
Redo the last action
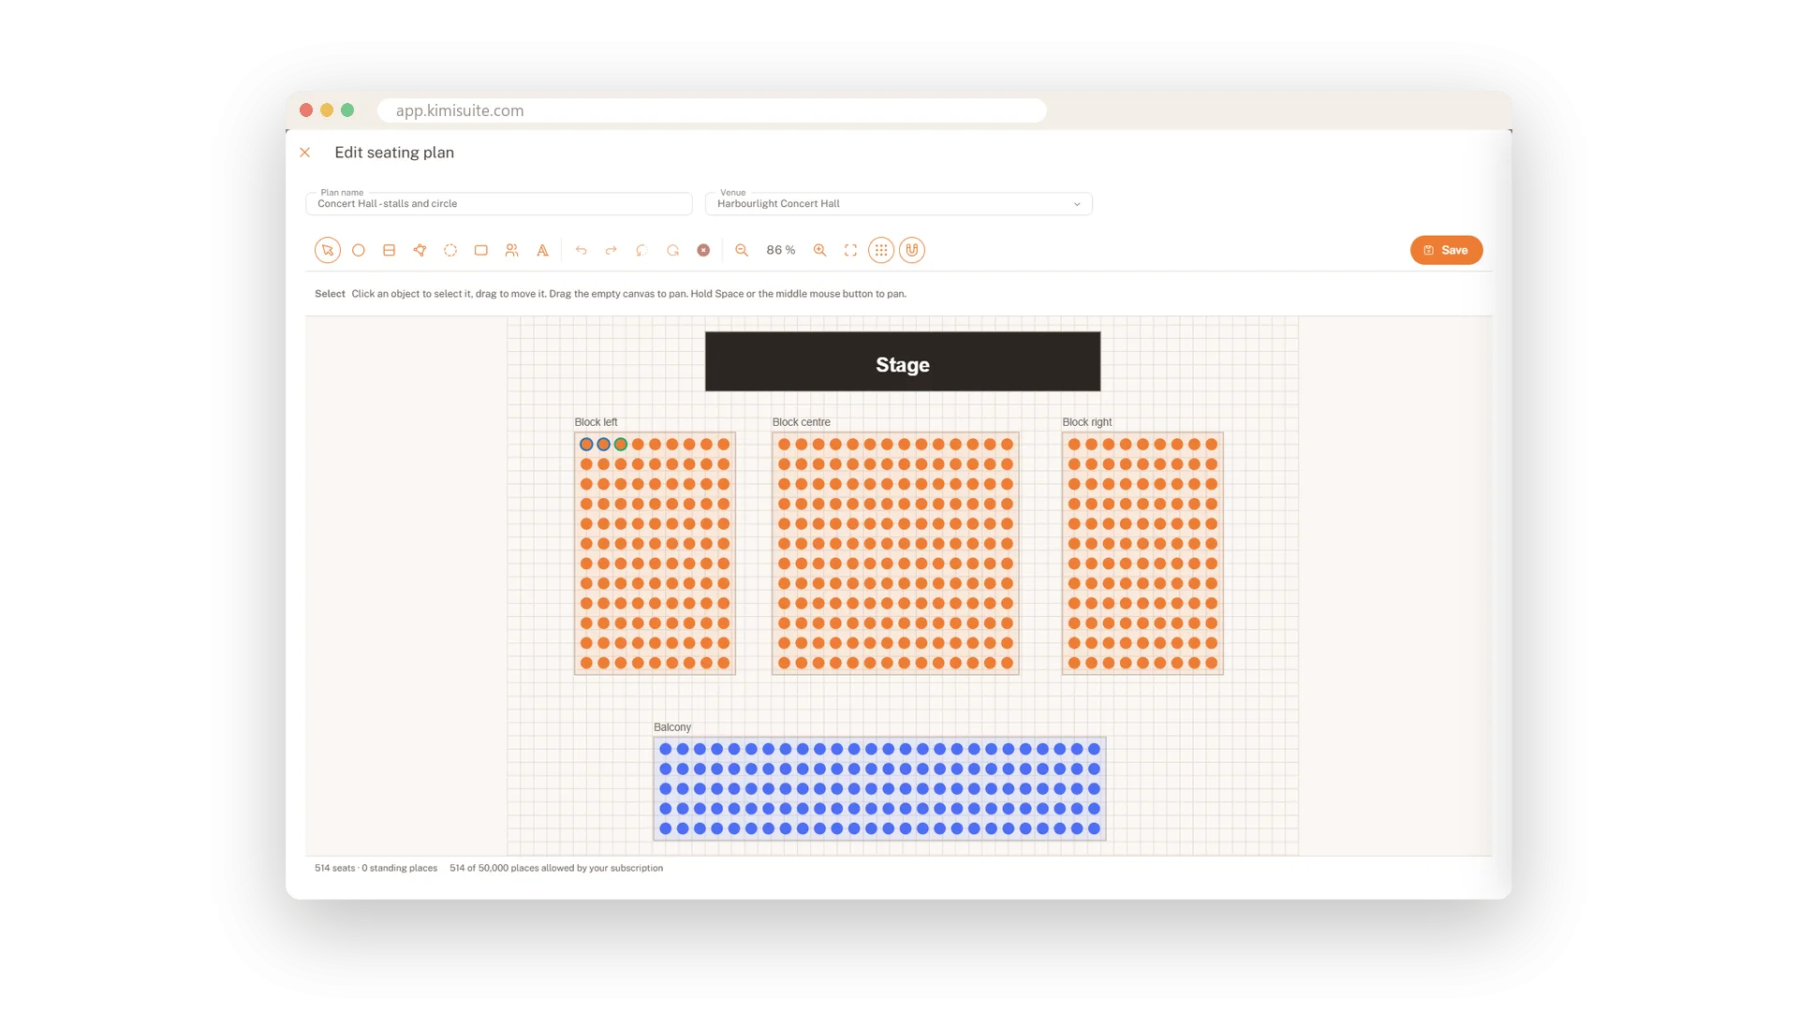(612, 250)
